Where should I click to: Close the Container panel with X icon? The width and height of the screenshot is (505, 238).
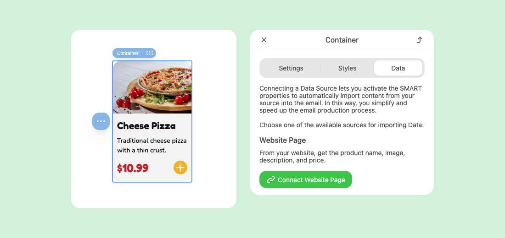point(264,40)
